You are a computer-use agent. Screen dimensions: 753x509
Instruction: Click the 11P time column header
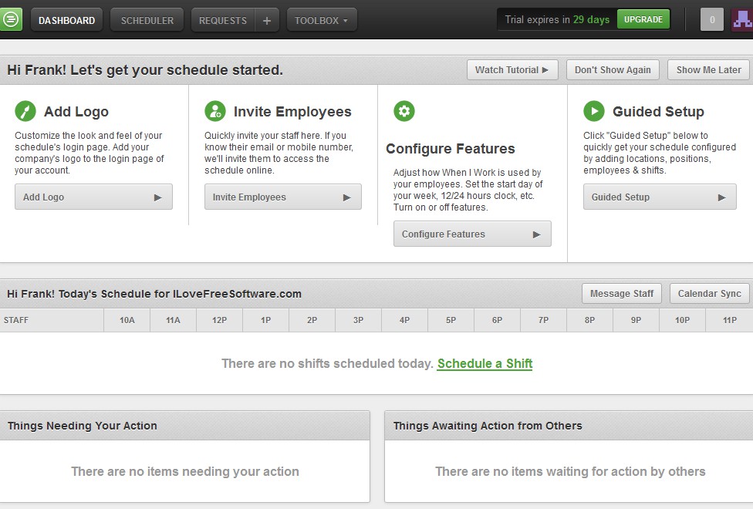click(730, 320)
